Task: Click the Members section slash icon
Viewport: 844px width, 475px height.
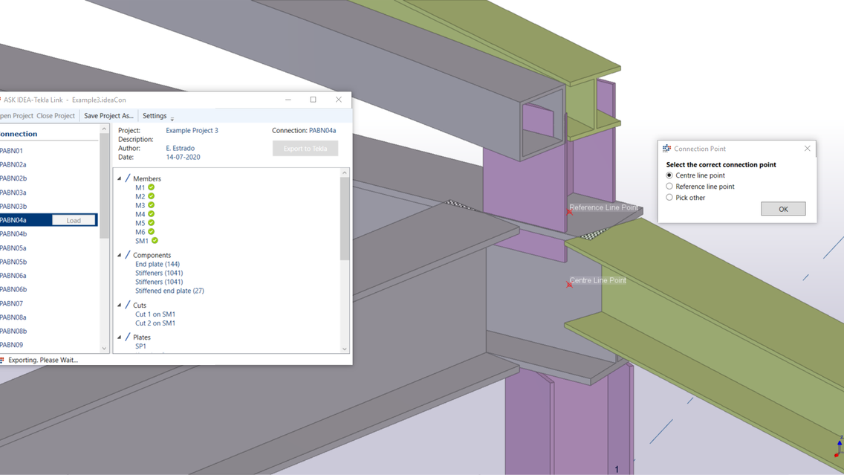Action: coord(128,178)
